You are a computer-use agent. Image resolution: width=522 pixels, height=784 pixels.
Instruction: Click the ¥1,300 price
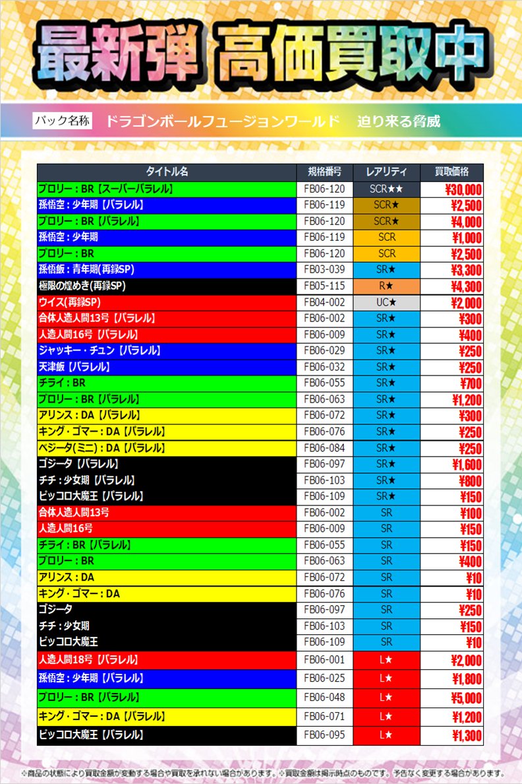click(467, 736)
